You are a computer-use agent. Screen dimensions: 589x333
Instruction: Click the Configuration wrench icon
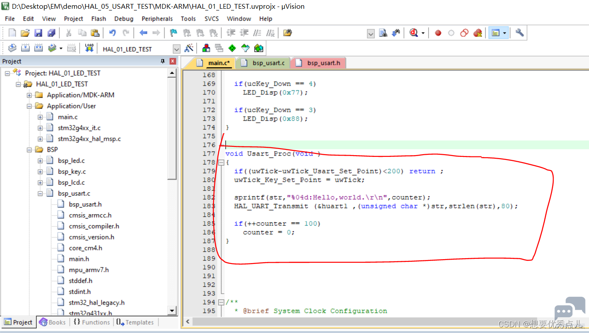[519, 33]
